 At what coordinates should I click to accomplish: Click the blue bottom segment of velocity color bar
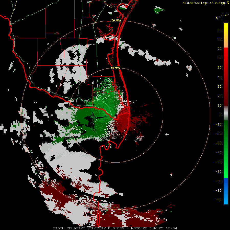pos(226,191)
